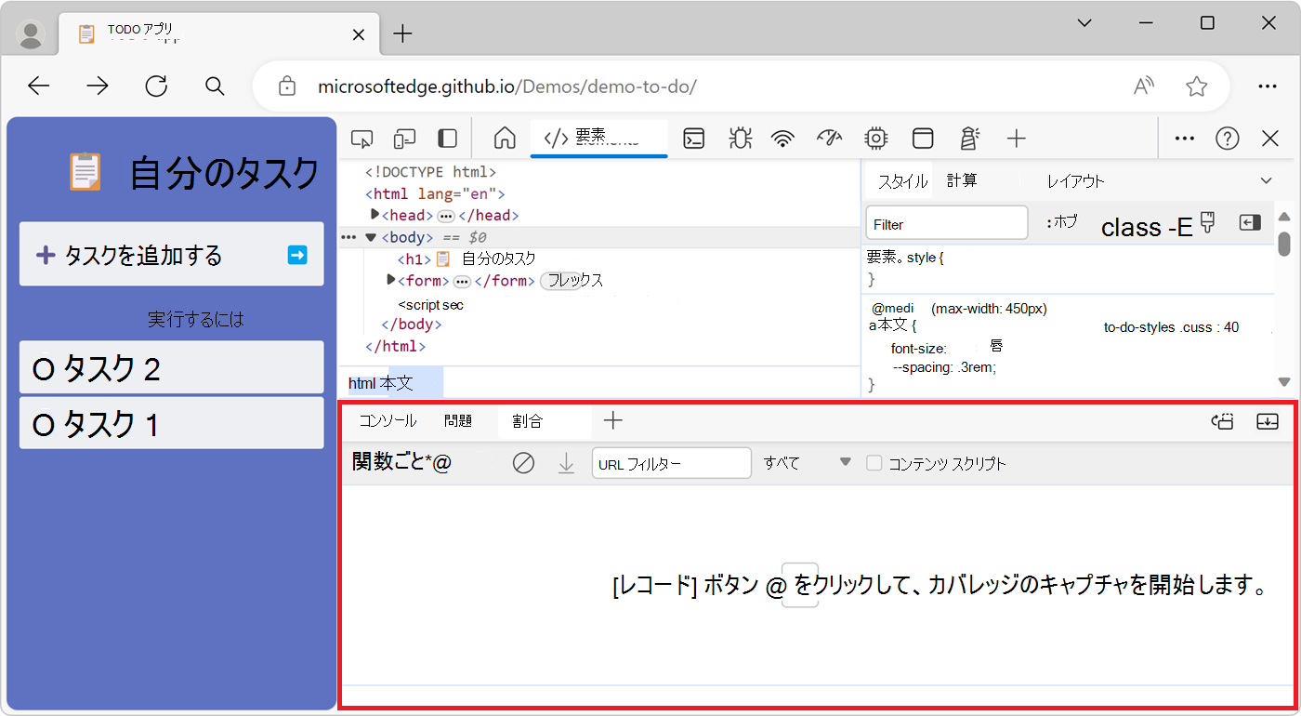Open the Lighthouse panel
The image size is (1301, 716).
tap(969, 138)
